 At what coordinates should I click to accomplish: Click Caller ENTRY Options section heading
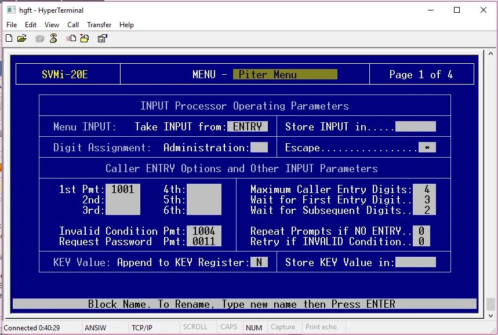[x=241, y=168]
